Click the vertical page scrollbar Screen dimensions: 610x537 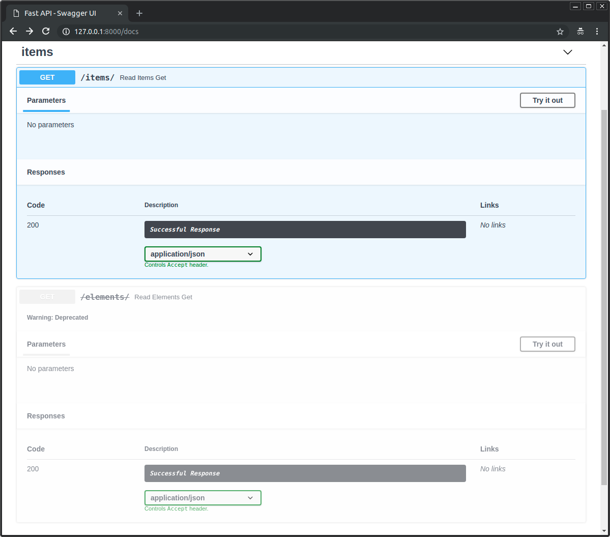click(604, 295)
